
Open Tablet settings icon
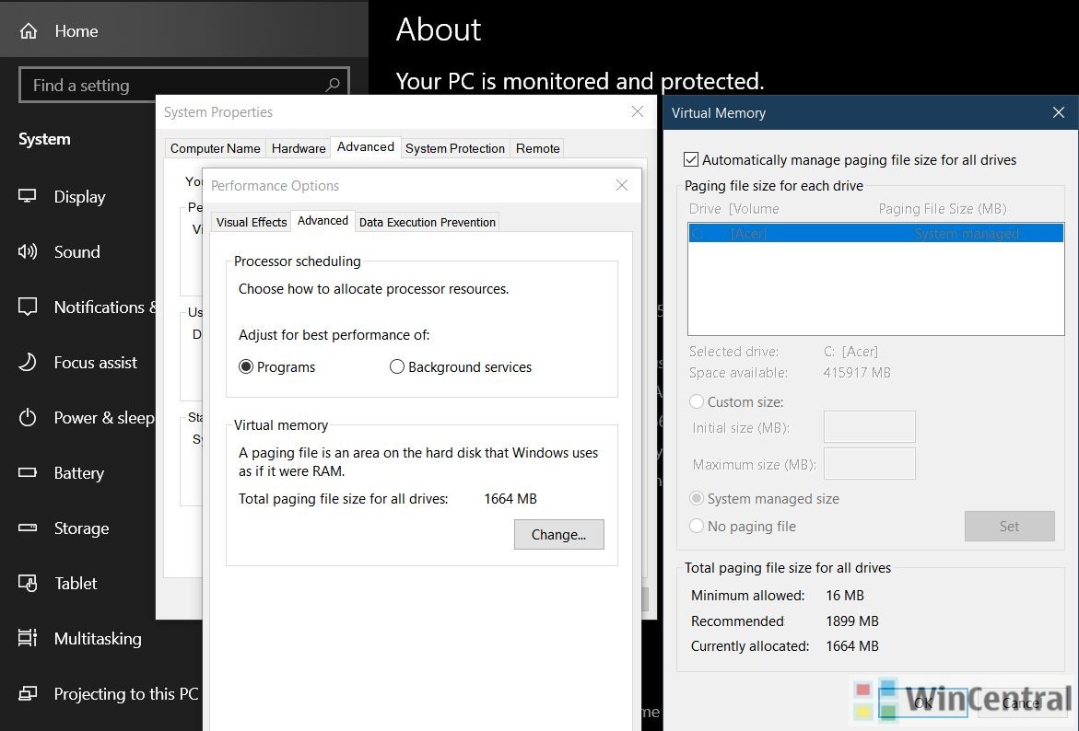pyautogui.click(x=29, y=584)
